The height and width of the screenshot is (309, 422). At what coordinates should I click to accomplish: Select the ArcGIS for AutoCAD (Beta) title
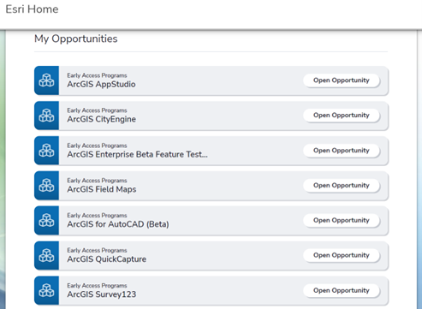pos(118,224)
